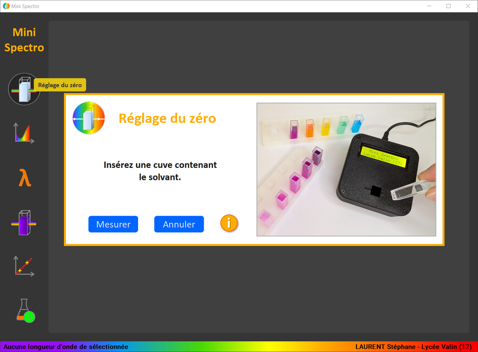Screen dimensions: 478x352
Task: Open the spectrum graph tool in sidebar
Action: (24, 133)
